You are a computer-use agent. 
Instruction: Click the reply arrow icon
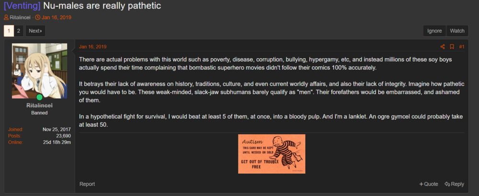[x=447, y=184]
